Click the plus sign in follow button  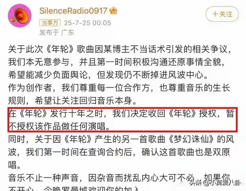click(x=215, y=14)
